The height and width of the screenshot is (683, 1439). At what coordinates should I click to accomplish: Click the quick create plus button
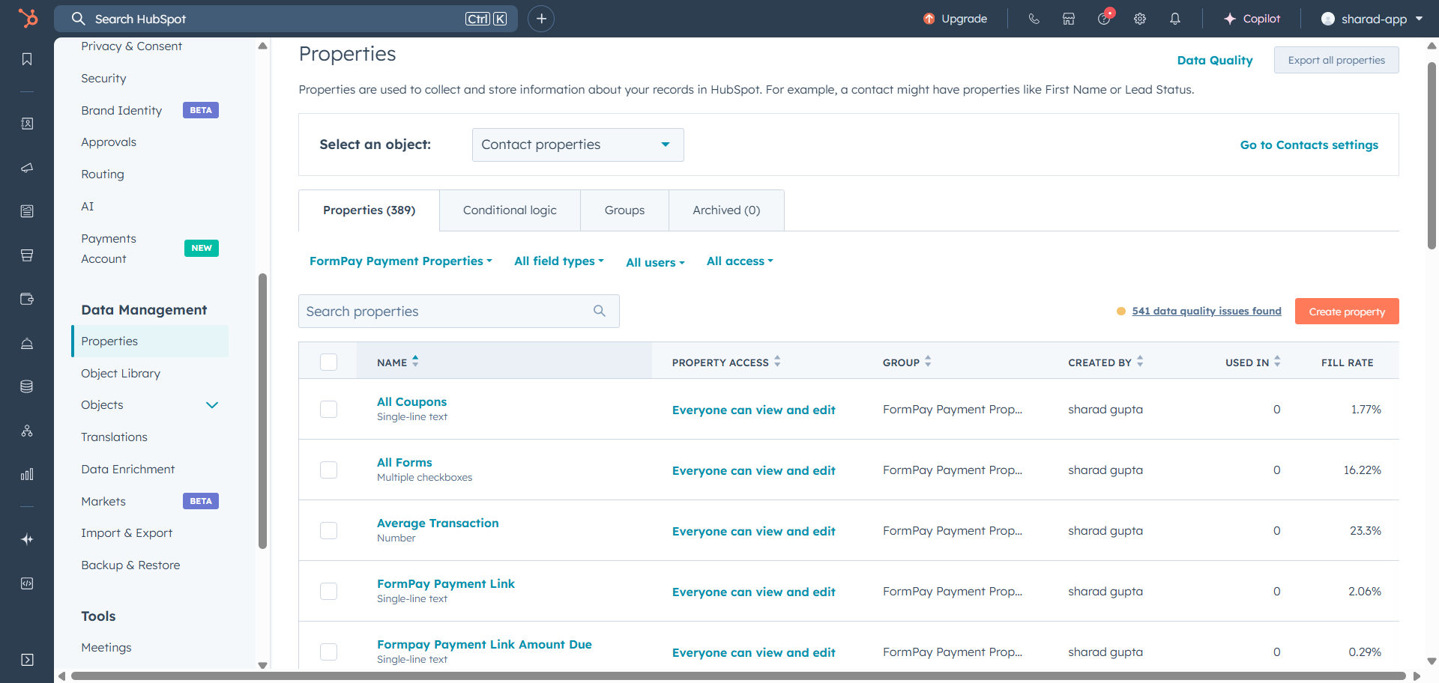541,19
